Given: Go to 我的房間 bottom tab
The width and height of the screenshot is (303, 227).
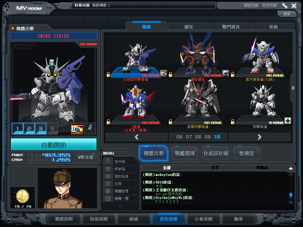Looking at the screenshot, I should 169,219.
